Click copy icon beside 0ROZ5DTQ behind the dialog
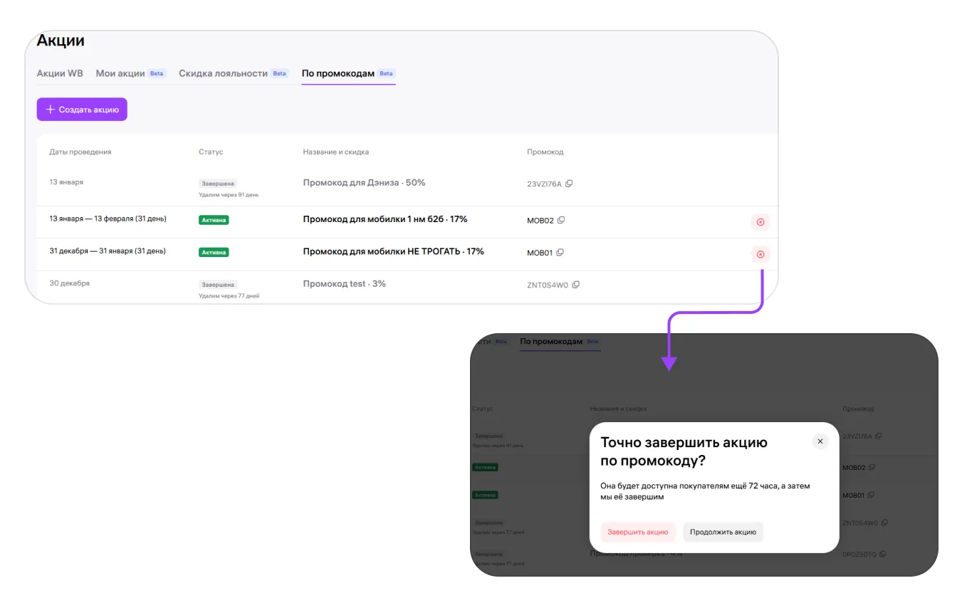This screenshot has height=598, width=957. (884, 554)
